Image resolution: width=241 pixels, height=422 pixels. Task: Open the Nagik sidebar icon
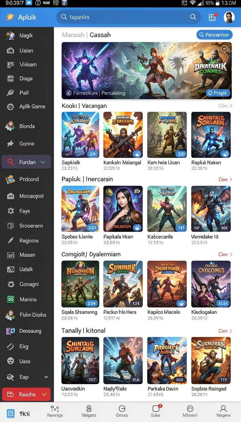pyautogui.click(x=10, y=36)
